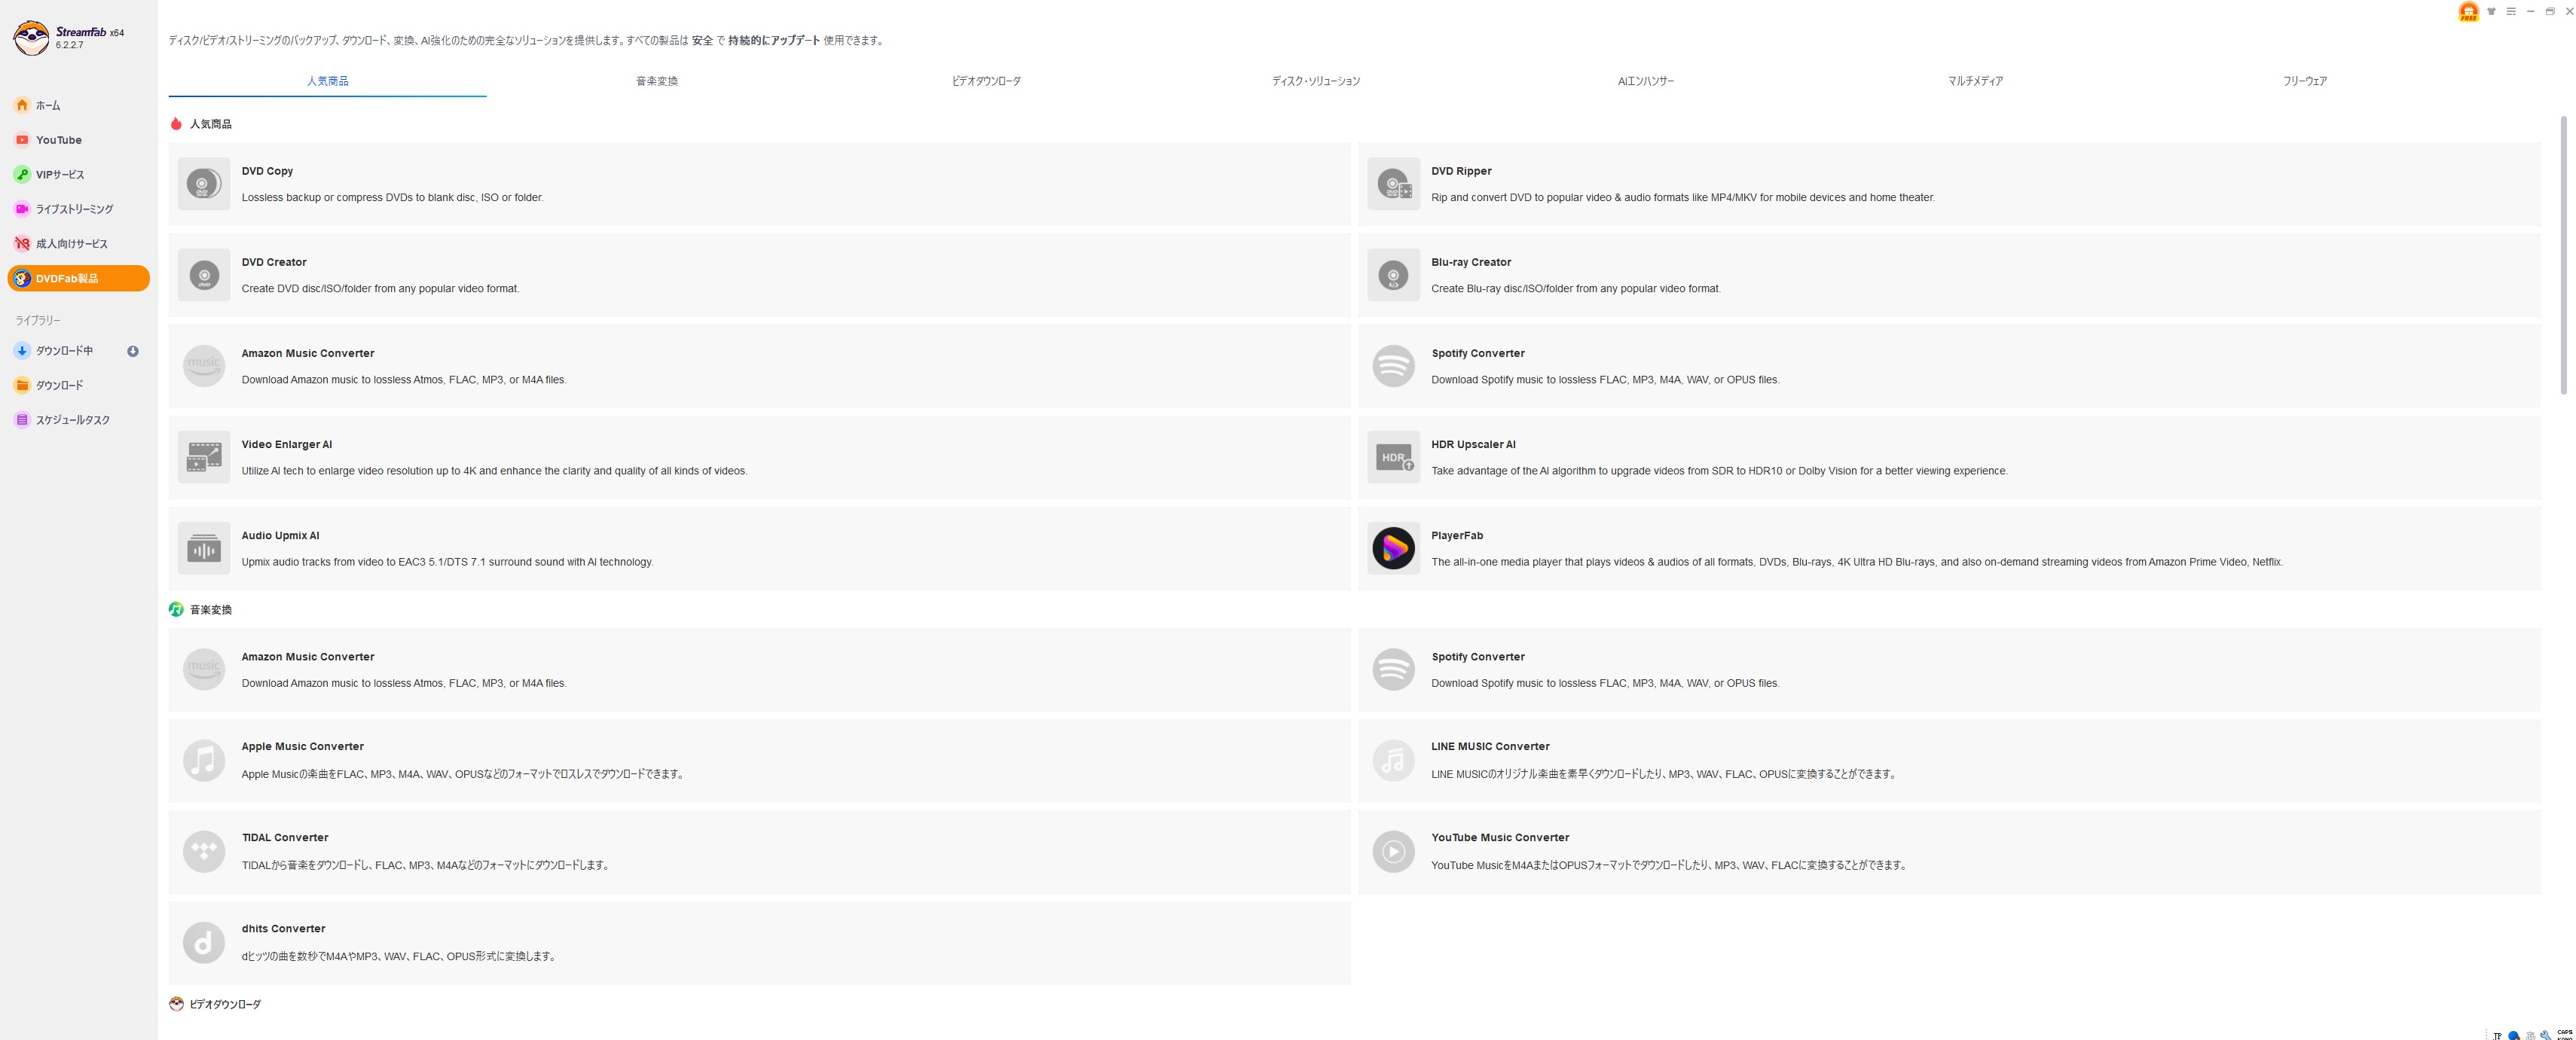Click the HDR Upscaler AI icon
The image size is (2576, 1040).
click(1393, 457)
